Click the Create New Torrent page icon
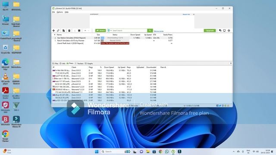This screenshot has height=155, width=276. tap(63, 31)
